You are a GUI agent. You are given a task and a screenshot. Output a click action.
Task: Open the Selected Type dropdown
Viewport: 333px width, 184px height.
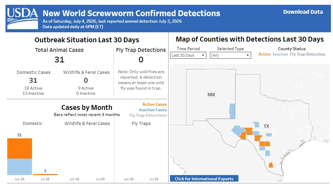tap(230, 55)
